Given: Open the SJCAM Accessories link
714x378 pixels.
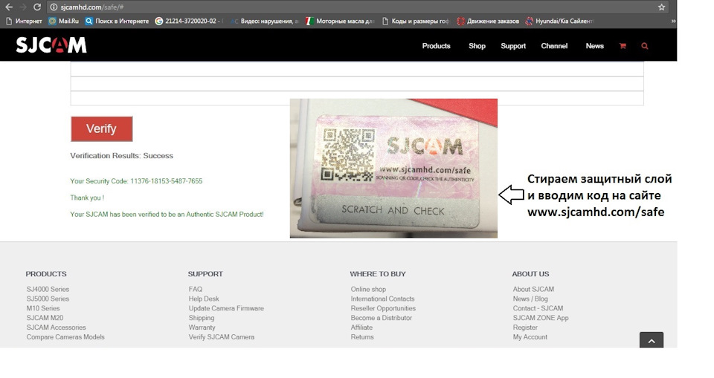Looking at the screenshot, I should (56, 328).
